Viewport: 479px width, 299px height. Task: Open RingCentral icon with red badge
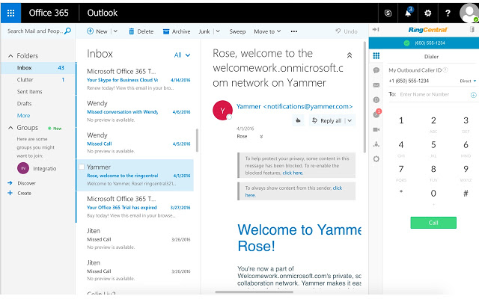click(376, 114)
